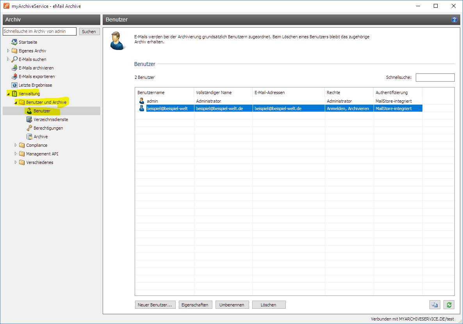Open Verzeichnisdienste server icon entry

(50, 119)
